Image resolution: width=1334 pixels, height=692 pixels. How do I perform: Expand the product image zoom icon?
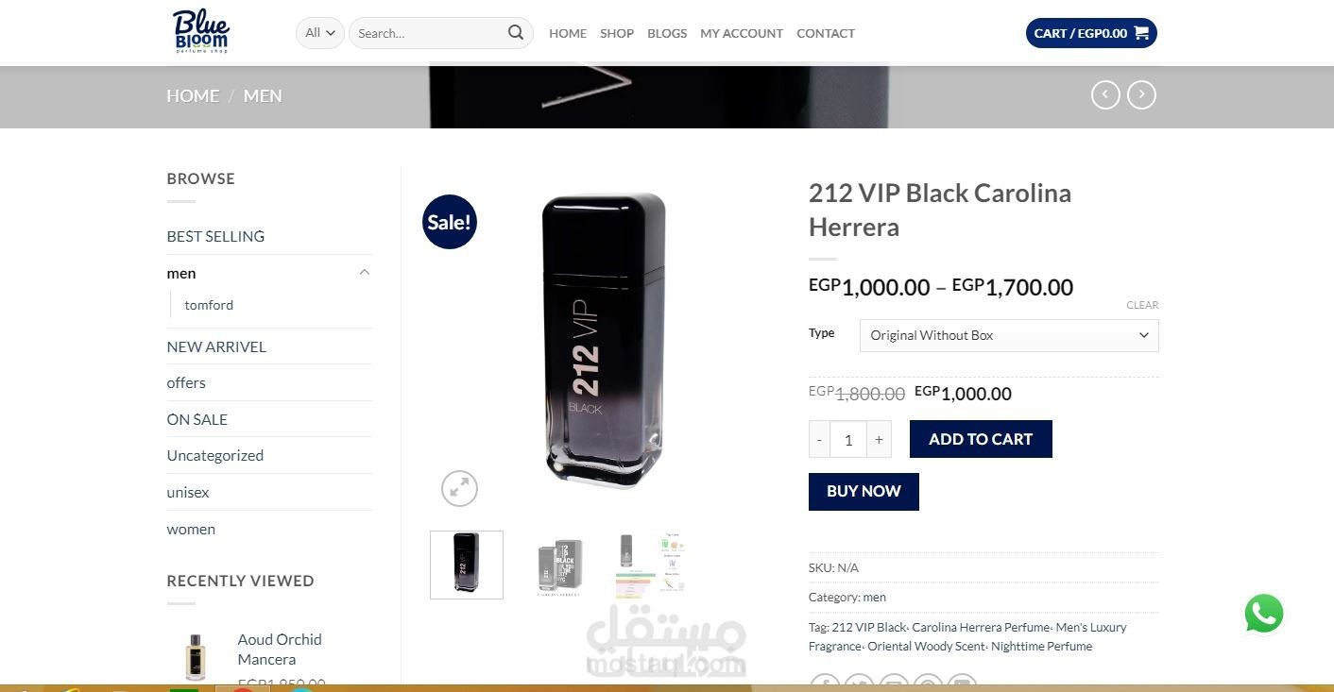[x=459, y=488]
